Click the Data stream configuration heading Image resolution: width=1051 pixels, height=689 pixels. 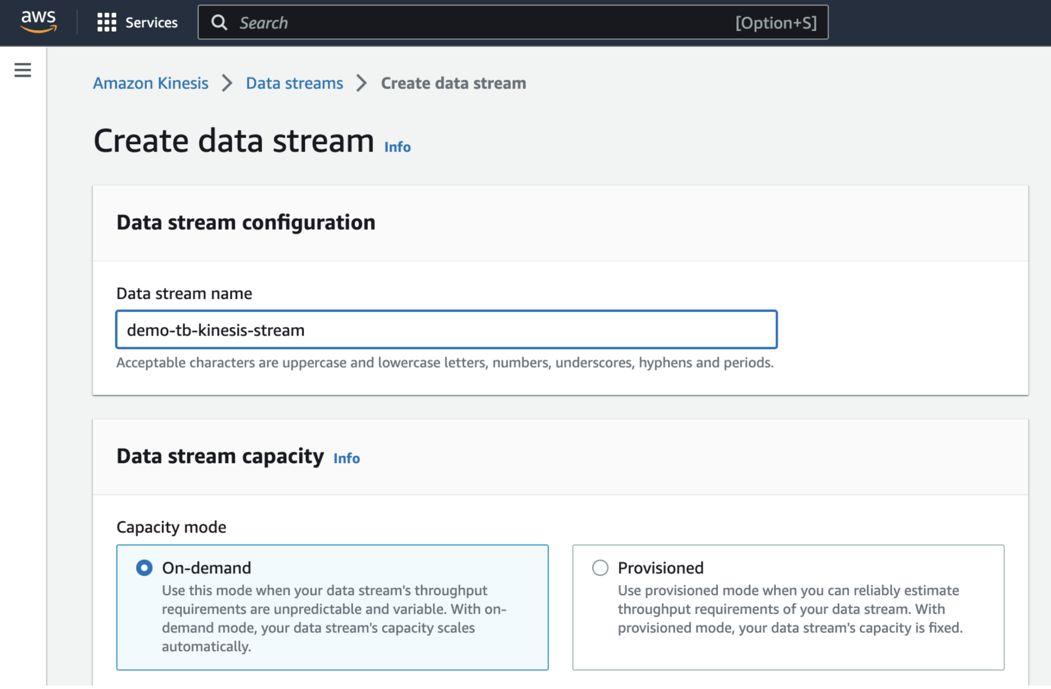pos(246,222)
